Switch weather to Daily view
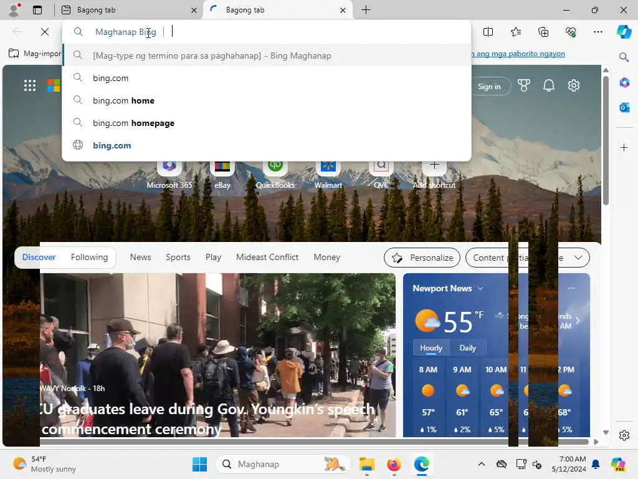Image resolution: width=638 pixels, height=479 pixels. click(x=467, y=348)
